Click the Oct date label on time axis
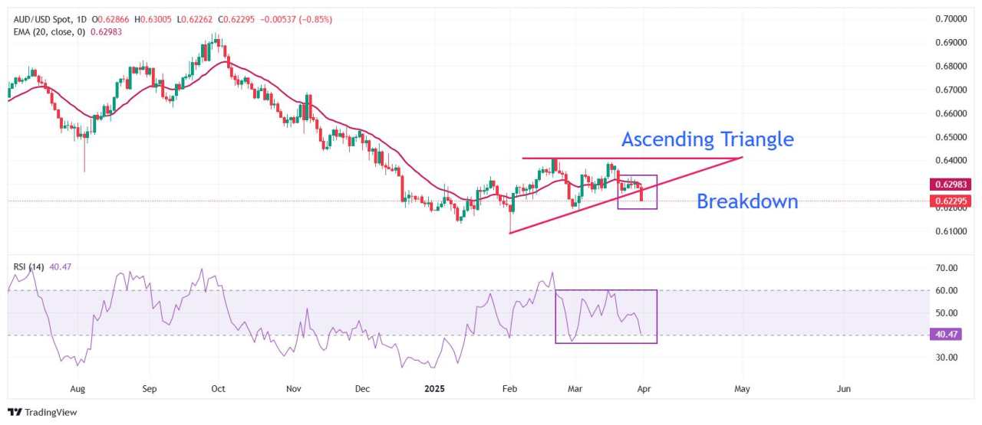The height and width of the screenshot is (425, 982). [x=218, y=389]
